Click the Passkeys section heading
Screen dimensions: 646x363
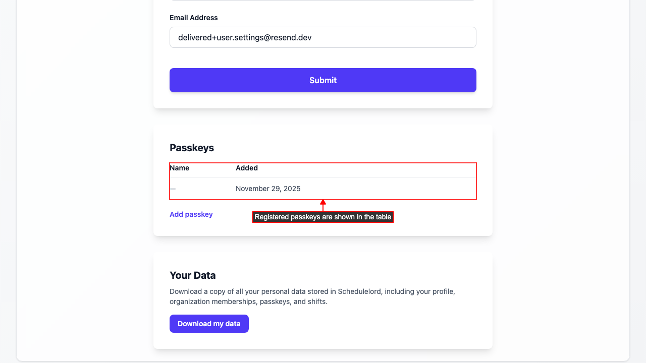point(192,148)
